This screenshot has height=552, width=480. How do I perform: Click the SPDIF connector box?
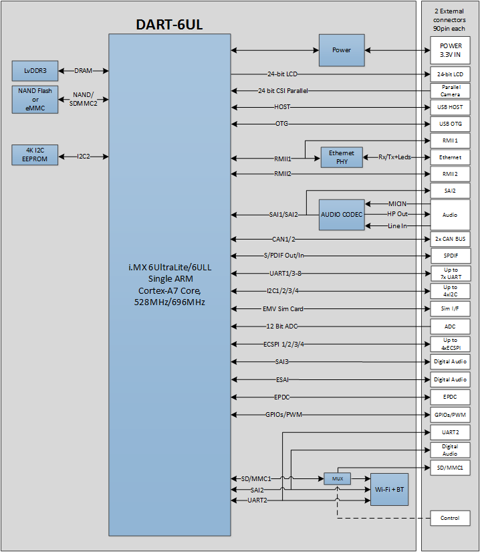tap(451, 256)
